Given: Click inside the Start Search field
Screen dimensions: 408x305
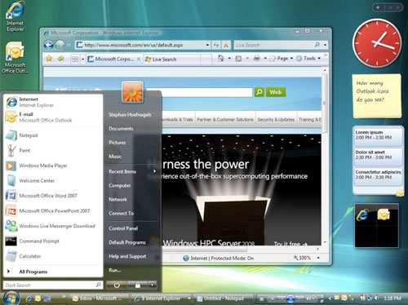Looking at the screenshot, I should [53, 285].
